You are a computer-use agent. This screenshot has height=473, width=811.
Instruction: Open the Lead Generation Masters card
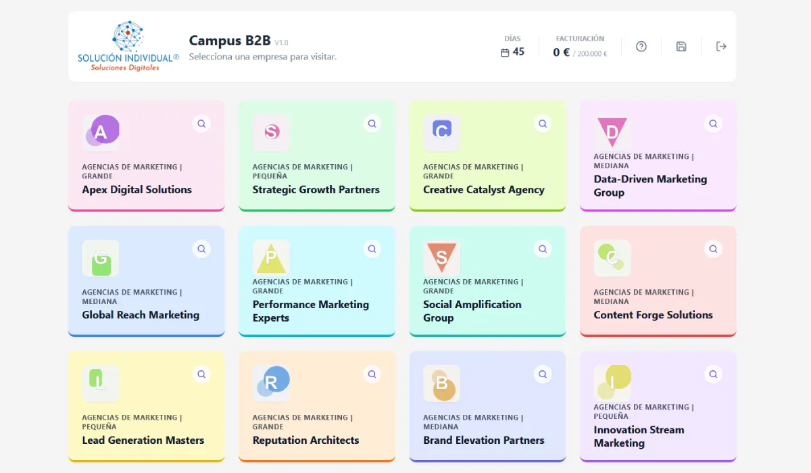click(x=146, y=406)
